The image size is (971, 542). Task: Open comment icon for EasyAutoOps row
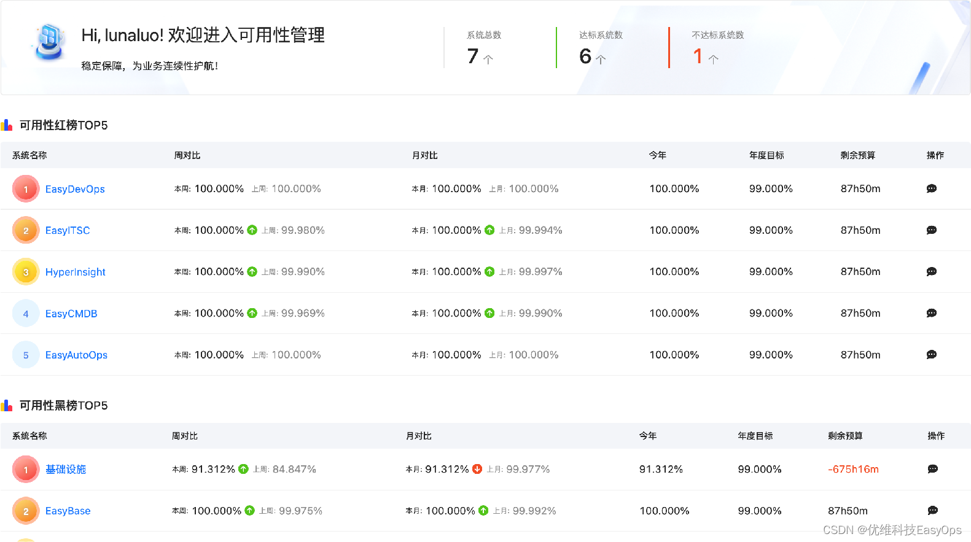931,355
